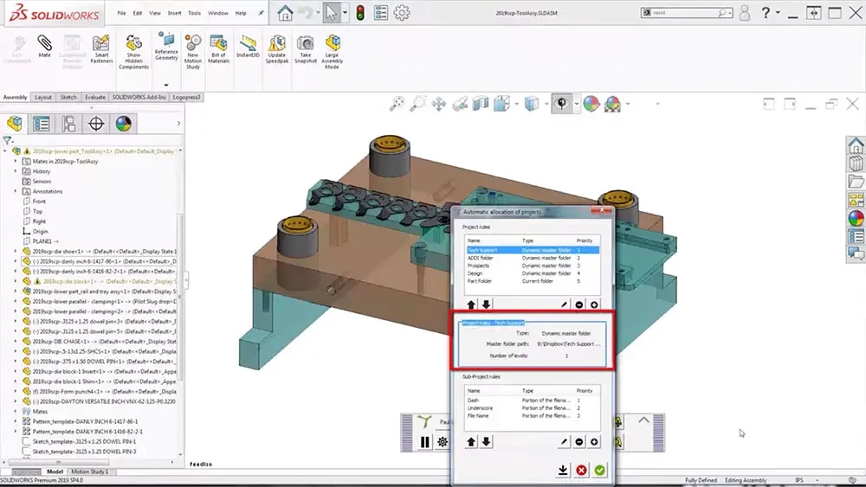The image size is (866, 487).
Task: Click Take Snapshot camera icon
Action: [306, 49]
